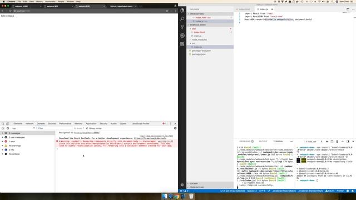The image size is (356, 200).
Task: Open the Explorer view in VS Code activity bar
Action: pos(182,11)
